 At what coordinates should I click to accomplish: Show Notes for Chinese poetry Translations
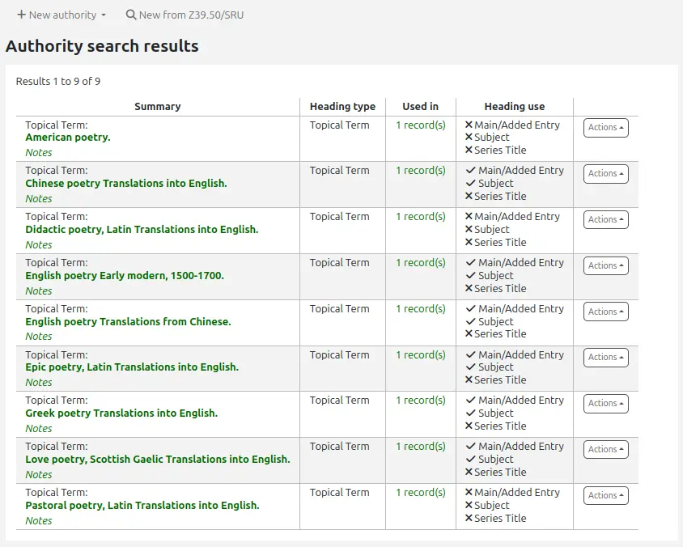click(x=38, y=198)
